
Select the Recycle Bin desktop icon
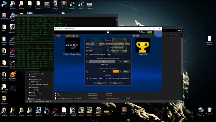pos(209,111)
